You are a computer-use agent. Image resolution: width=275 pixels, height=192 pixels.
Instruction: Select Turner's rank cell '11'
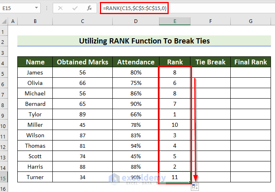pyautogui.click(x=175, y=177)
